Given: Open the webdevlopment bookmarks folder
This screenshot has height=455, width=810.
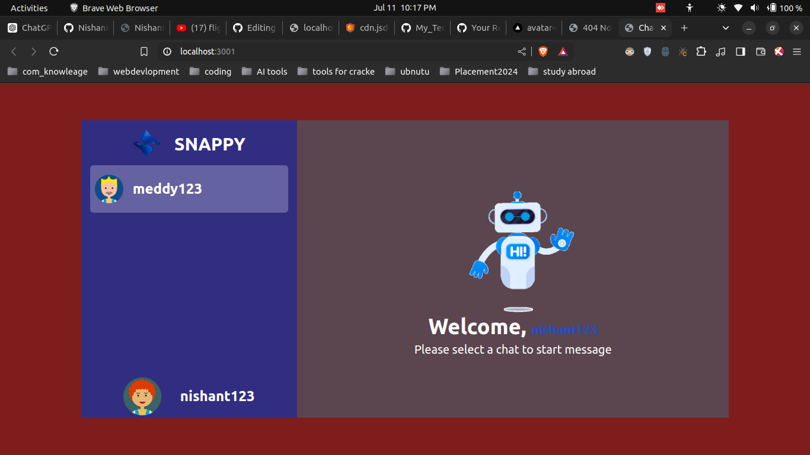Looking at the screenshot, I should [x=139, y=72].
